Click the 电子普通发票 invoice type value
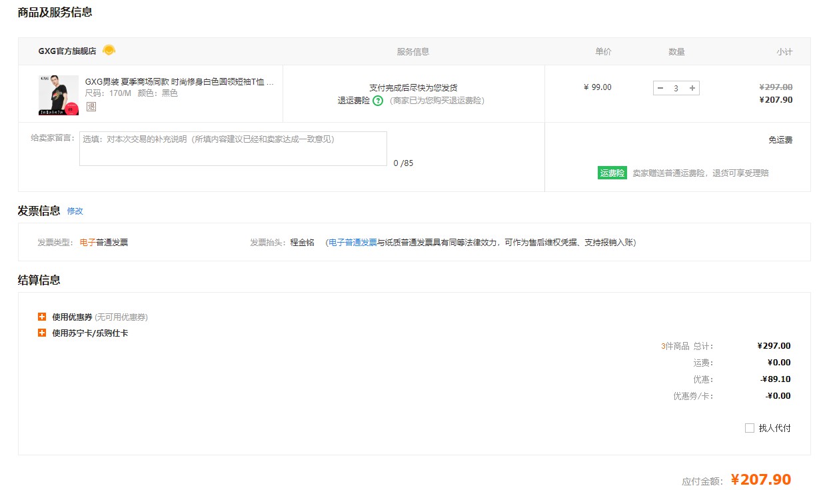Screen dimensions: 825x490 [104, 243]
